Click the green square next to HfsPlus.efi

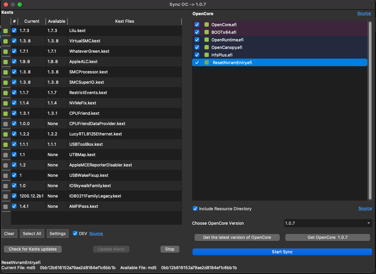point(207,55)
